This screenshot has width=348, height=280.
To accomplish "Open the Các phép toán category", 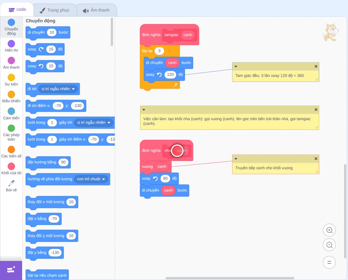I will tap(11, 133).
